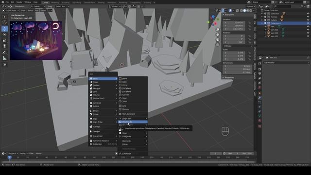Click the blue current-frame marker in timeline

(x=9, y=157)
